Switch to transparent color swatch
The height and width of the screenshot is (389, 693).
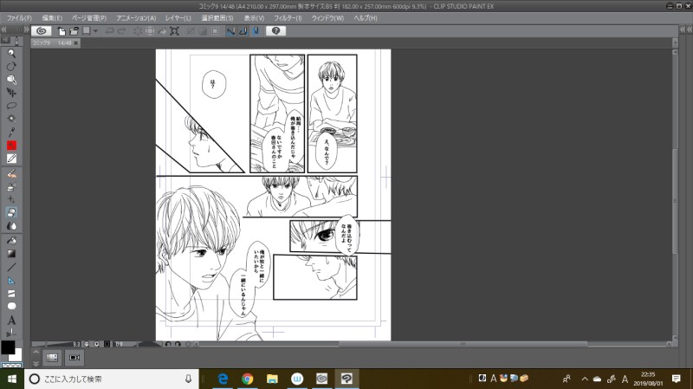[x=11, y=366]
